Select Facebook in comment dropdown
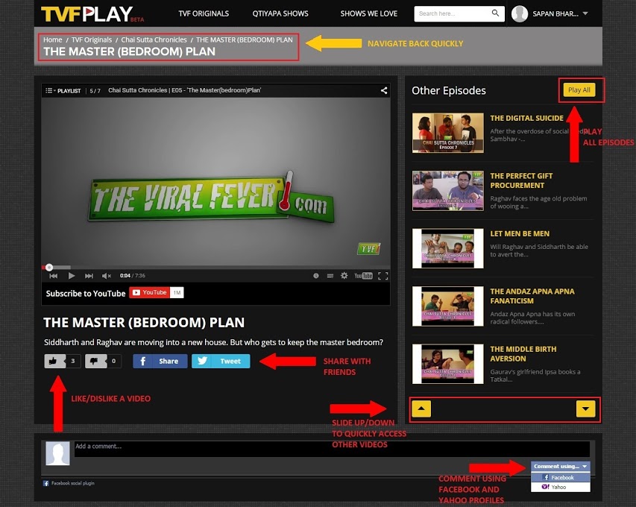This screenshot has width=636, height=507. click(561, 477)
